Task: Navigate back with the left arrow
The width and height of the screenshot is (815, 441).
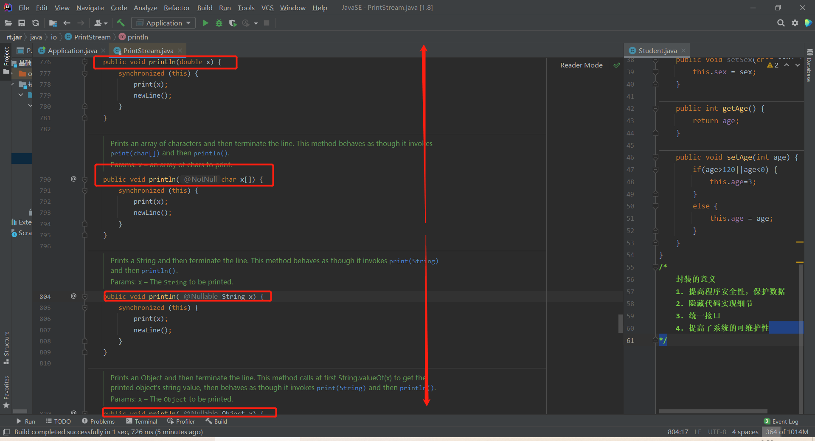Action: [x=67, y=23]
